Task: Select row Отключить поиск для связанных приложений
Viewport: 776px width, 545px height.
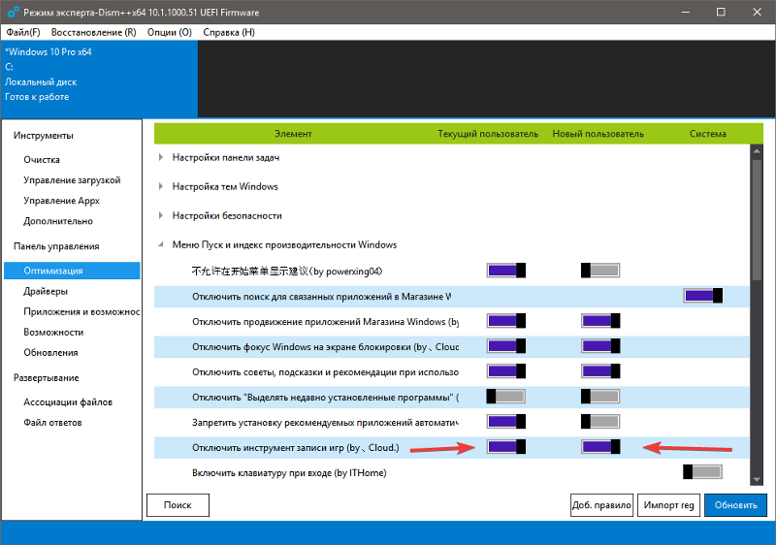Action: click(x=452, y=296)
